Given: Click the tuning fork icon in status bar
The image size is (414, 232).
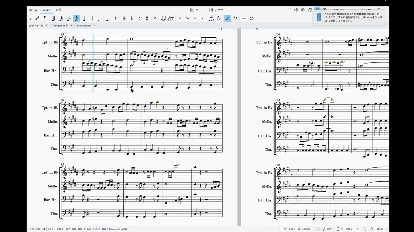Looking at the screenshot, I should click(323, 229).
